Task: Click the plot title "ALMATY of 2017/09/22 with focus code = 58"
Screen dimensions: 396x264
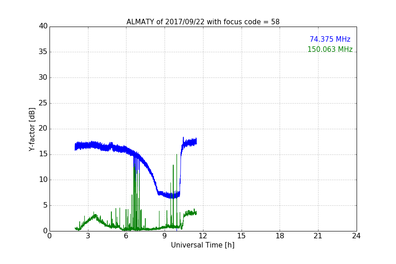Action: 203,22
